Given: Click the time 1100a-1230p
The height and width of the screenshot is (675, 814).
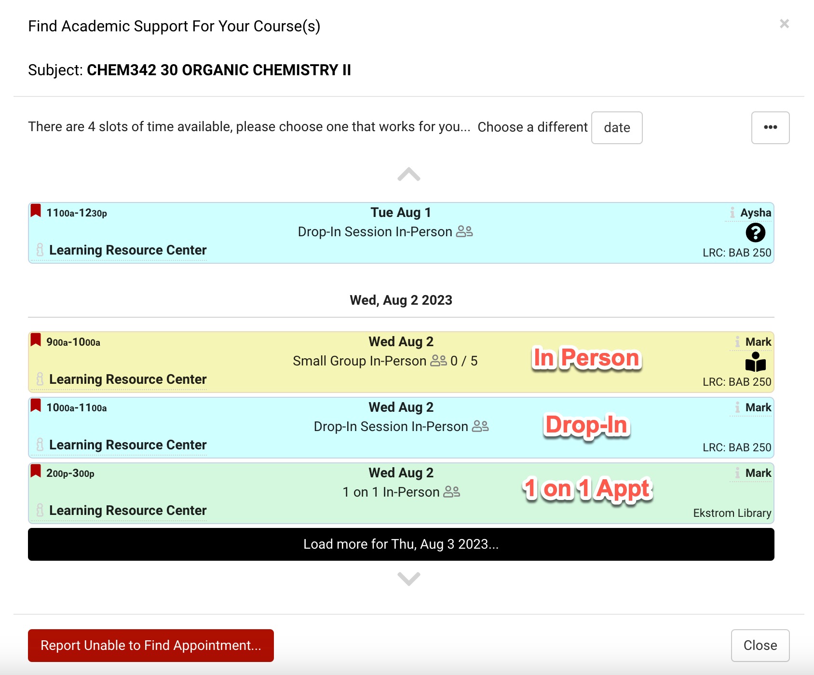Looking at the screenshot, I should click(77, 213).
